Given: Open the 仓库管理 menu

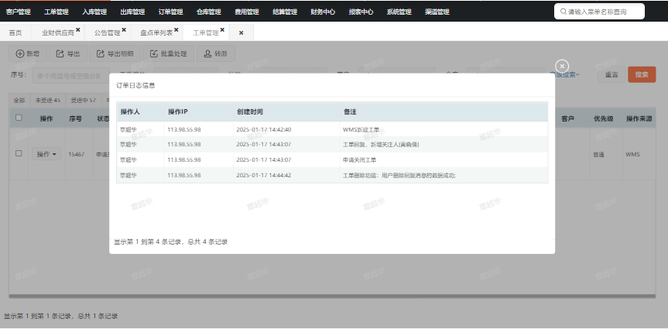Looking at the screenshot, I should 209,12.
